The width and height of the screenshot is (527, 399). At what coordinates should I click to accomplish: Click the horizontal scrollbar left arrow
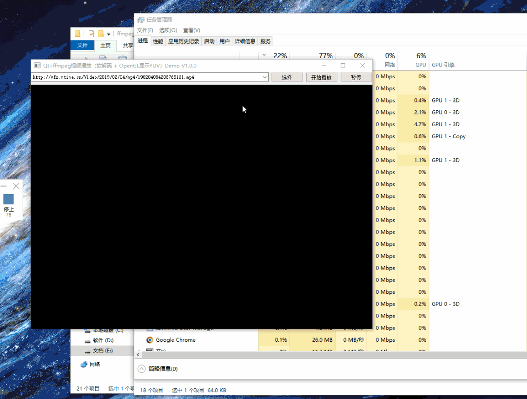138,355
